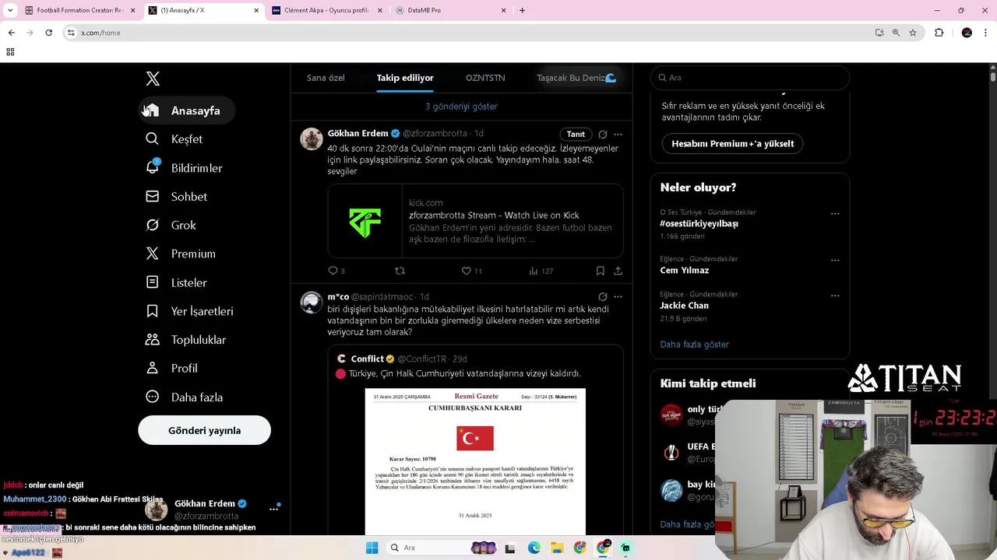View analytics 127 on Gökhan Erdem post
The width and height of the screenshot is (997, 560).
(541, 271)
